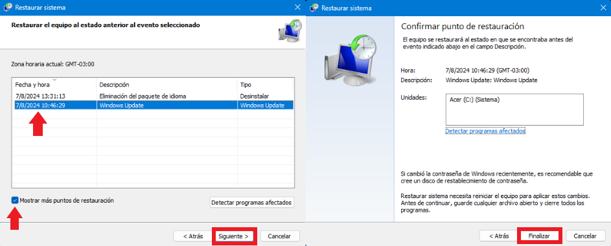Image resolution: width=611 pixels, height=246 pixels.
Task: Select the 7/8/2024 13:31:13 restore point
Action: [x=152, y=96]
